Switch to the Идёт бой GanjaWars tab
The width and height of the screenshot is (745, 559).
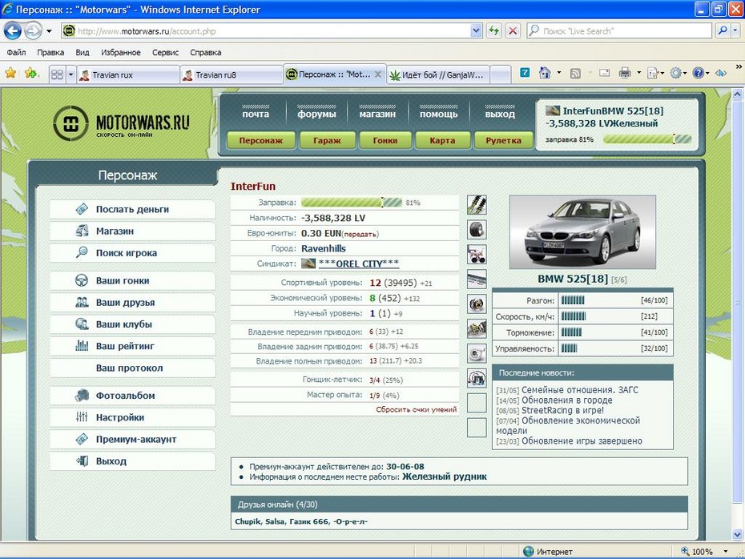click(x=438, y=74)
